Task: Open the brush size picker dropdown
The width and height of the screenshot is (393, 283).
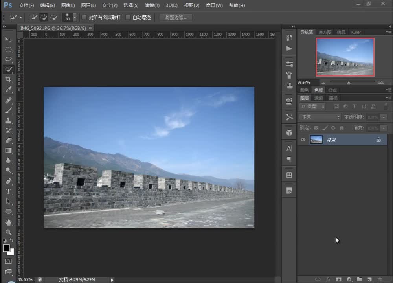Action: pyautogui.click(x=75, y=18)
